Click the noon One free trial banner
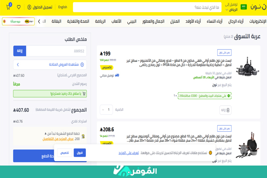Screen dimensions: 267x178 point(18,21)
